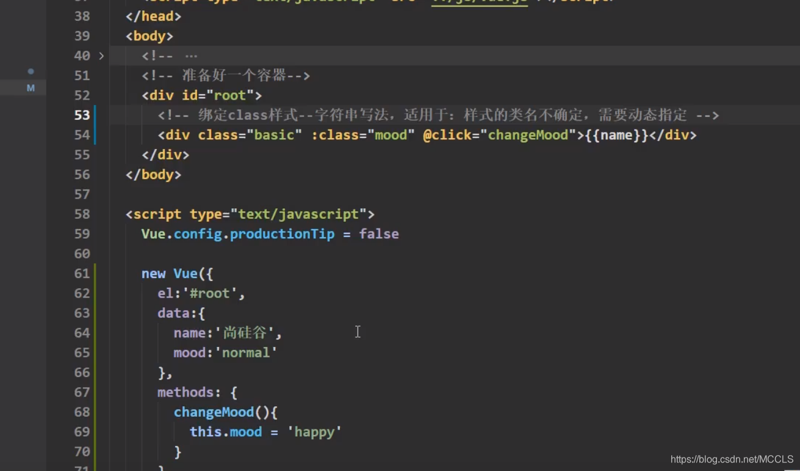Click the comment 准备好一个容器 on line 51
The width and height of the screenshot is (800, 471).
[x=226, y=76]
